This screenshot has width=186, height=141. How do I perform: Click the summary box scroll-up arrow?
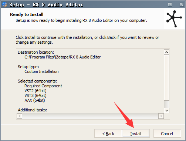pos(166,52)
